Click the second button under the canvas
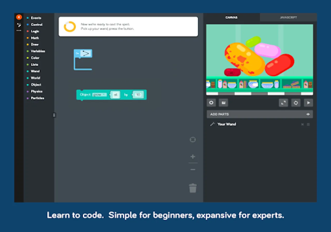Image resolution: width=331 pixels, height=232 pixels. click(223, 103)
